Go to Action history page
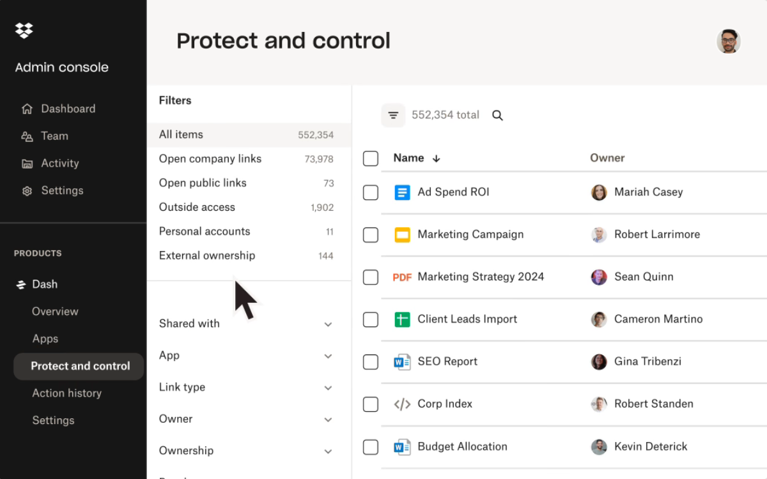The height and width of the screenshot is (479, 767). [66, 393]
